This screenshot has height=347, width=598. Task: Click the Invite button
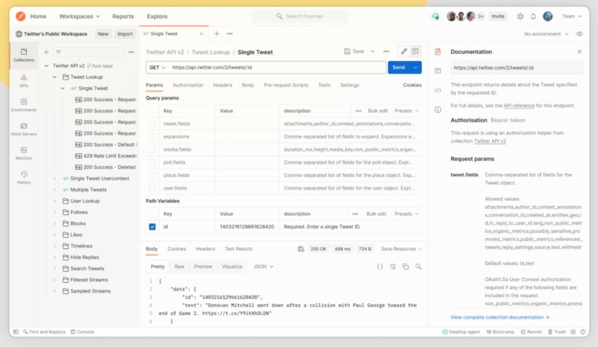coord(498,16)
